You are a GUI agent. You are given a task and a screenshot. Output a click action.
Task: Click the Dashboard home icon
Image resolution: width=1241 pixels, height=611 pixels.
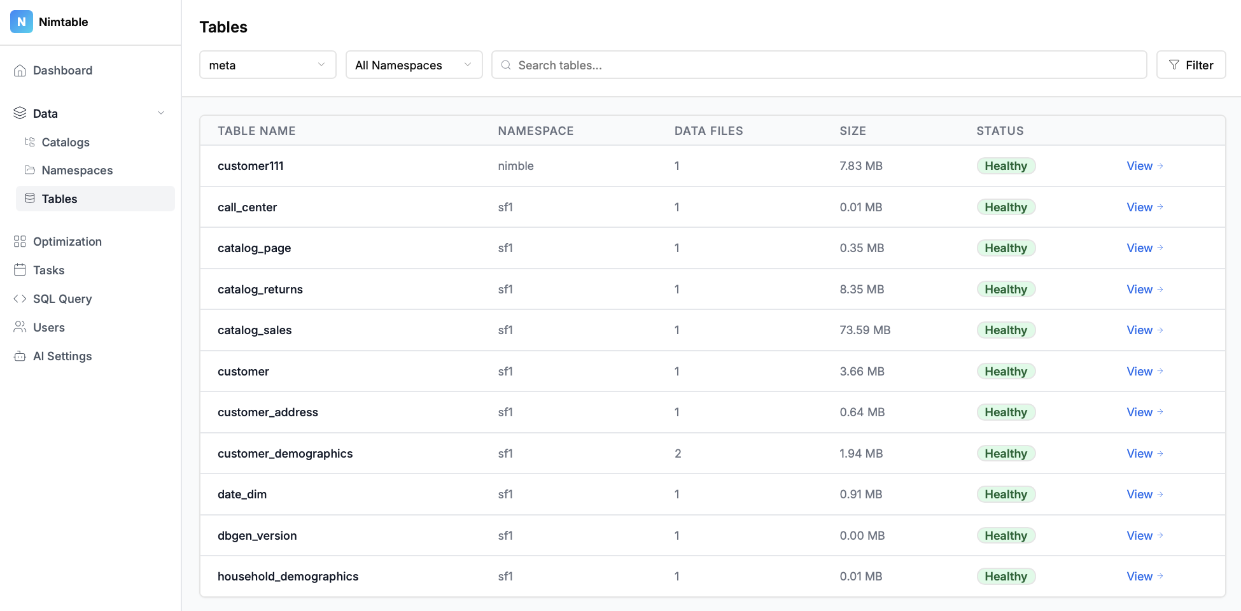(20, 71)
